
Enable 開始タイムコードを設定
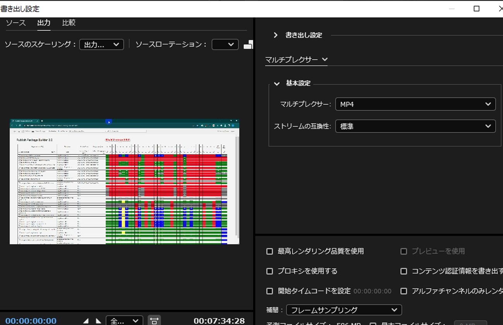[270, 291]
